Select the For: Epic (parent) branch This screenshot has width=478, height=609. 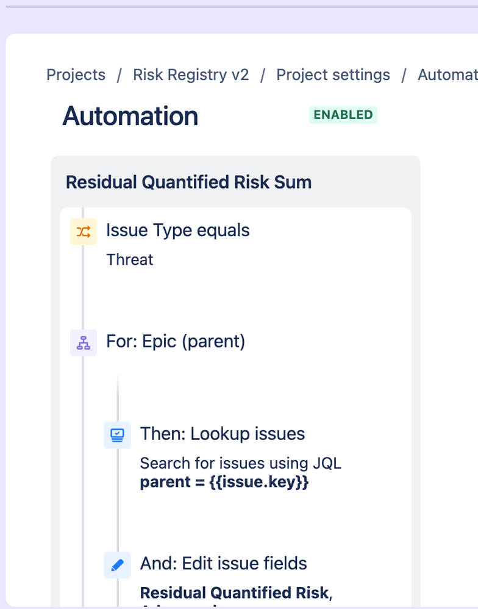point(176,342)
